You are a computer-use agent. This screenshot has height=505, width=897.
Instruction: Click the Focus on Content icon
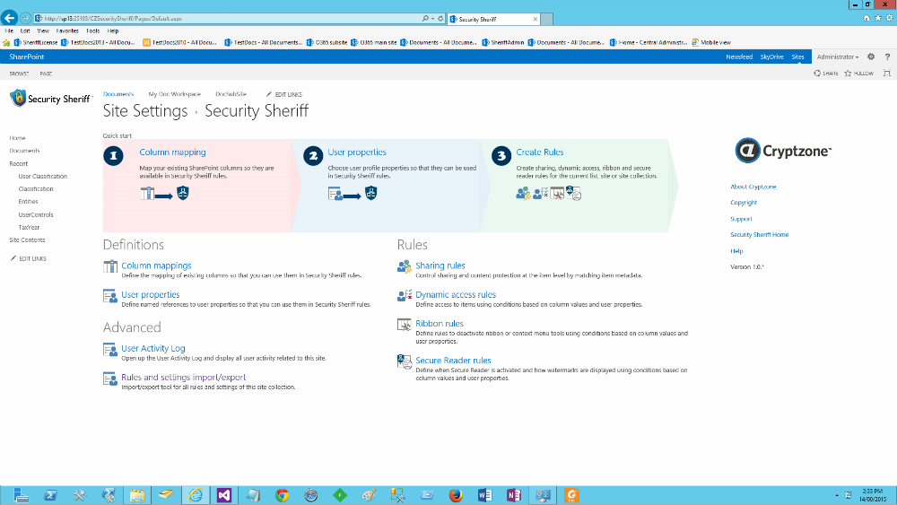[887, 74]
